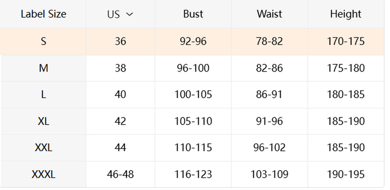The height and width of the screenshot is (190, 390).
Task: Select the S label size row
Action: [x=192, y=41]
